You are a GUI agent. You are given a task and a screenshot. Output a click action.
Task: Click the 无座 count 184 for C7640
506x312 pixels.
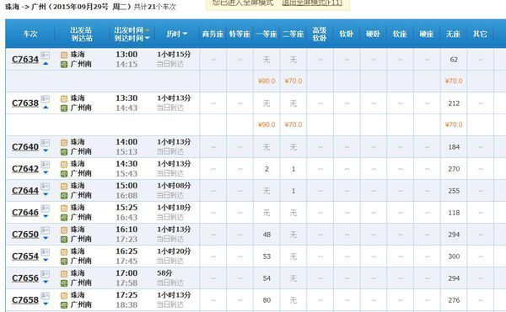(454, 147)
